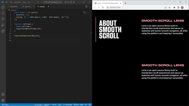This screenshot has width=189, height=106.
Task: Open a new Chrome tab
Action: pyautogui.click(x=125, y=3)
